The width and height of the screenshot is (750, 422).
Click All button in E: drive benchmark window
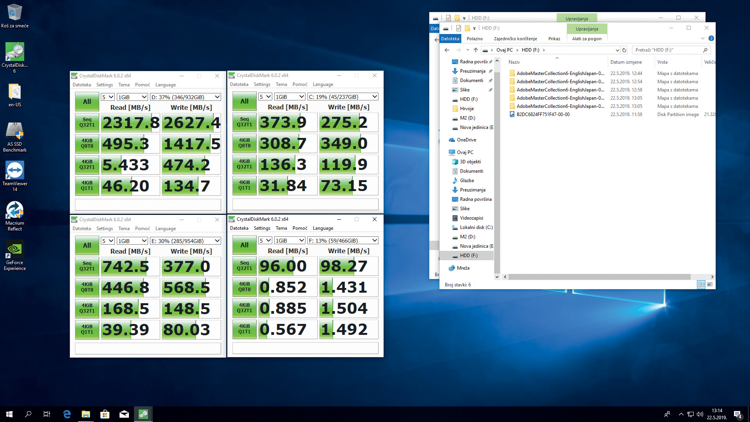pos(87,245)
